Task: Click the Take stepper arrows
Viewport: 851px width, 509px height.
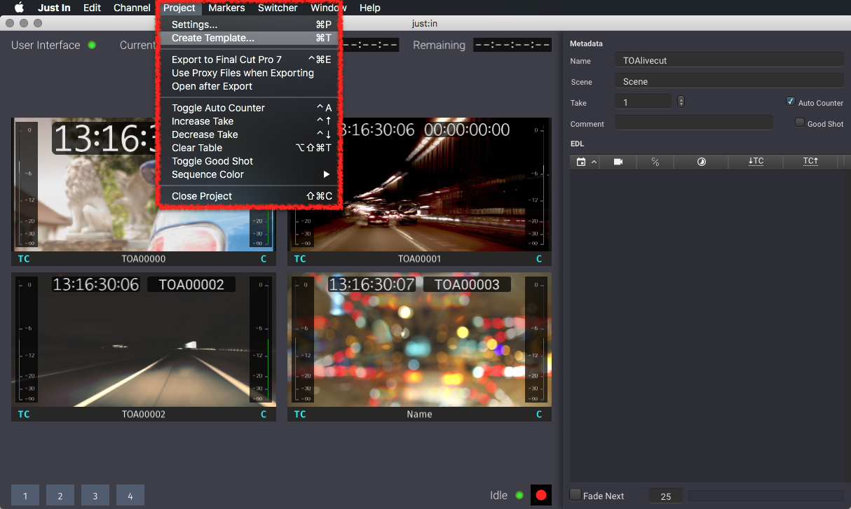Action: tap(681, 102)
